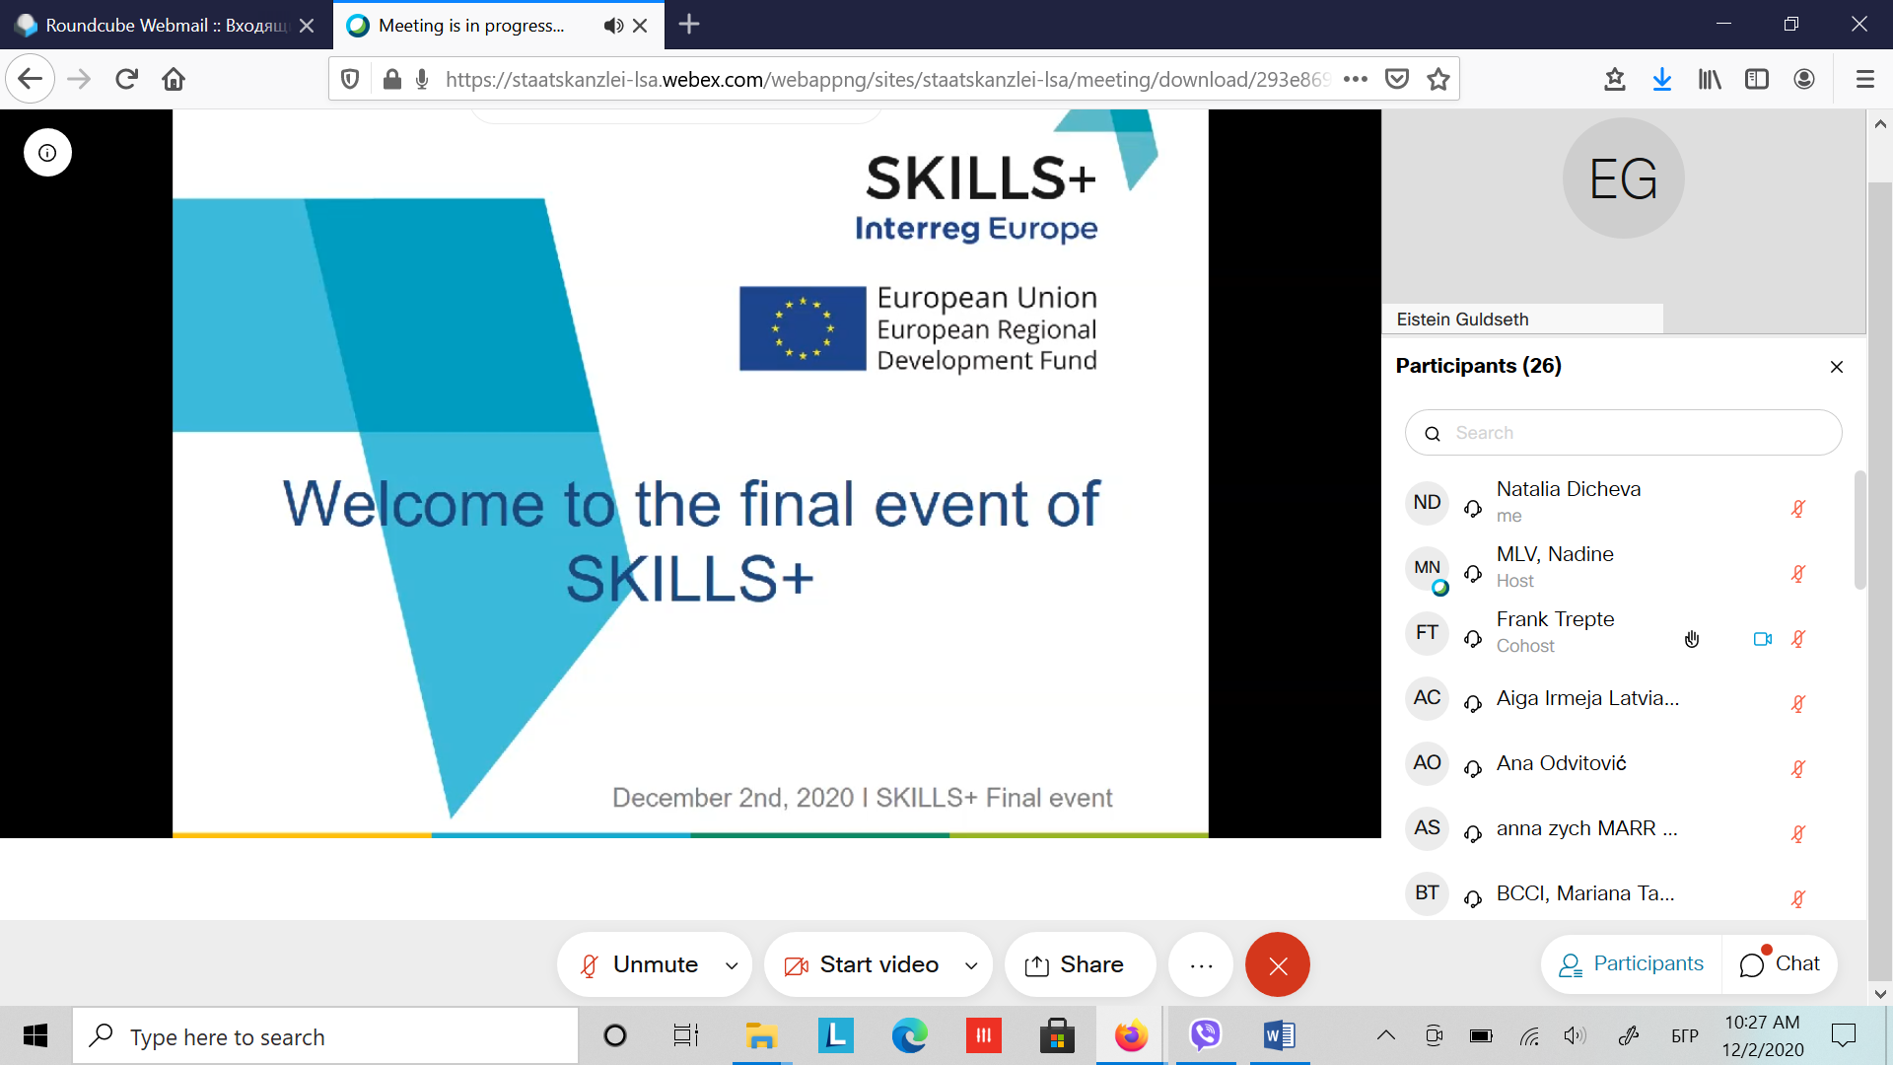
Task: Select BCCI, Mariana participant row
Action: click(1623, 892)
